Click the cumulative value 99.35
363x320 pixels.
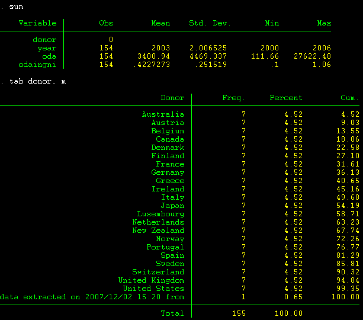click(x=348, y=289)
